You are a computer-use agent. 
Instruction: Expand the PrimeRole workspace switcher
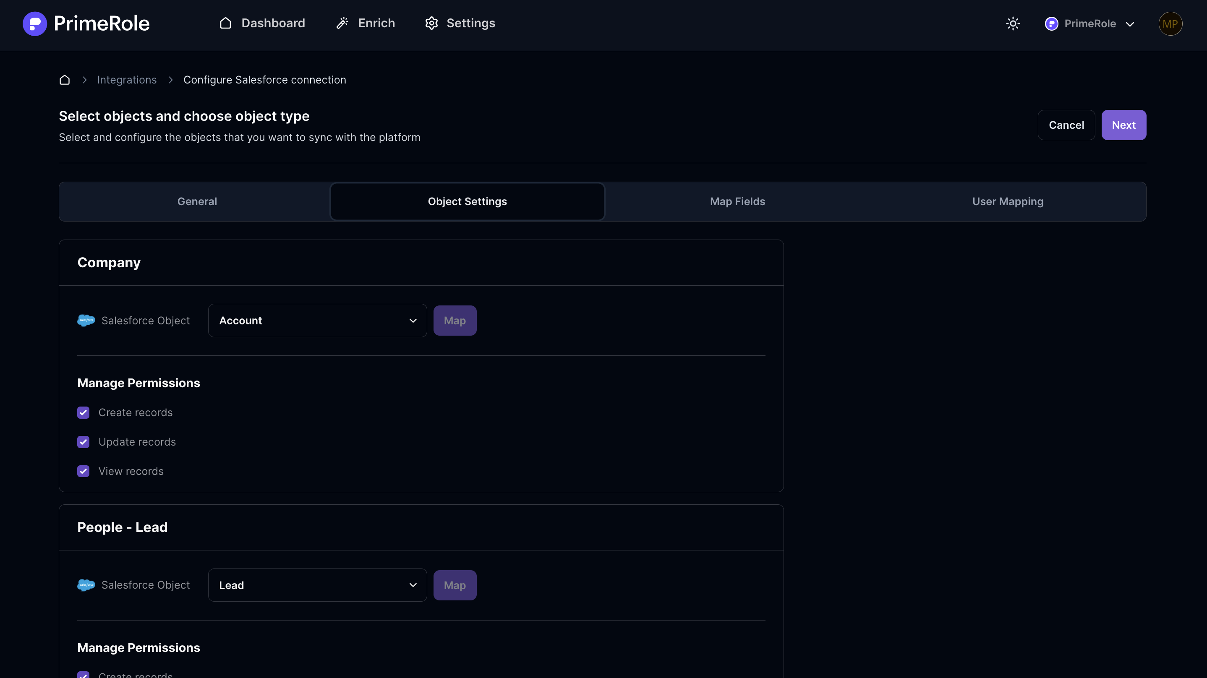pos(1090,23)
